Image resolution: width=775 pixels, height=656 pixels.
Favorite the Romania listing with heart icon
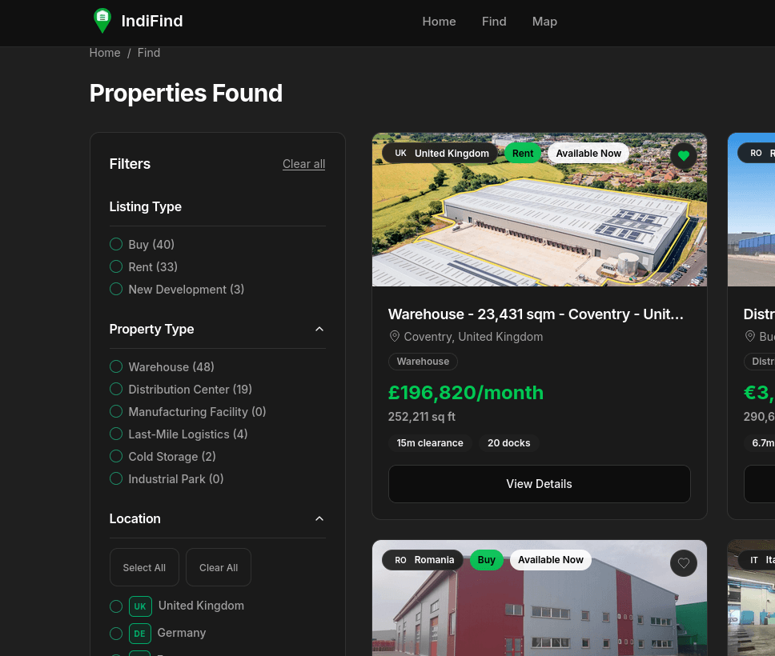[684, 563]
